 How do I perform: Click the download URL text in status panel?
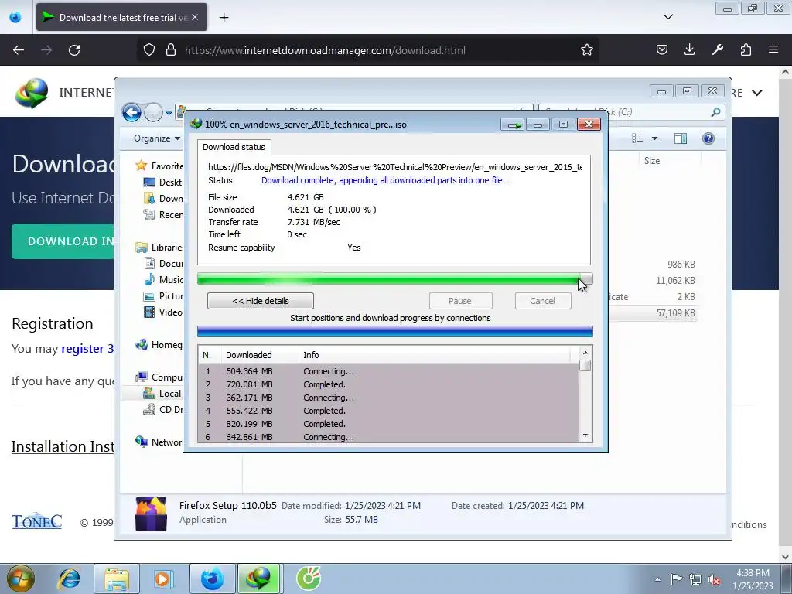pyautogui.click(x=394, y=167)
